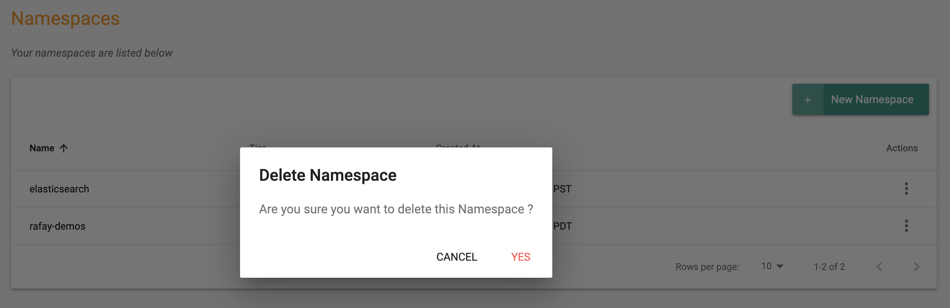Select the elasticsearch namespace name

(59, 189)
